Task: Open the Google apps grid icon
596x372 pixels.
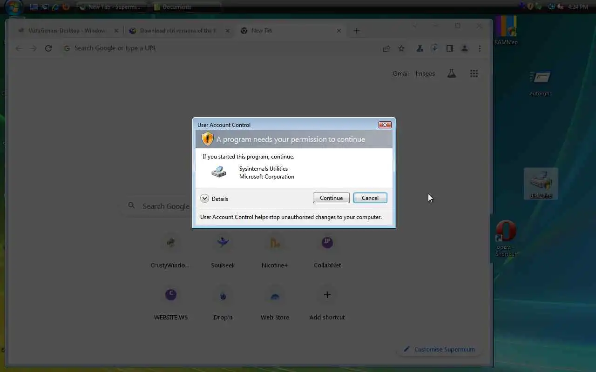Action: click(x=474, y=73)
